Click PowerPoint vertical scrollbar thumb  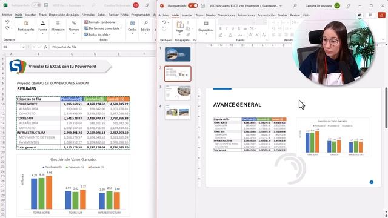[386, 108]
